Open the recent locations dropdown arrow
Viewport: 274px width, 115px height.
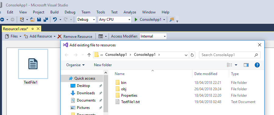pos(83,55)
